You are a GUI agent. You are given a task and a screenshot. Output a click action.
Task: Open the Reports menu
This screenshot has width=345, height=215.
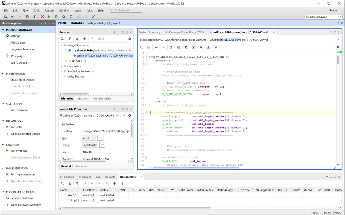[49, 11]
